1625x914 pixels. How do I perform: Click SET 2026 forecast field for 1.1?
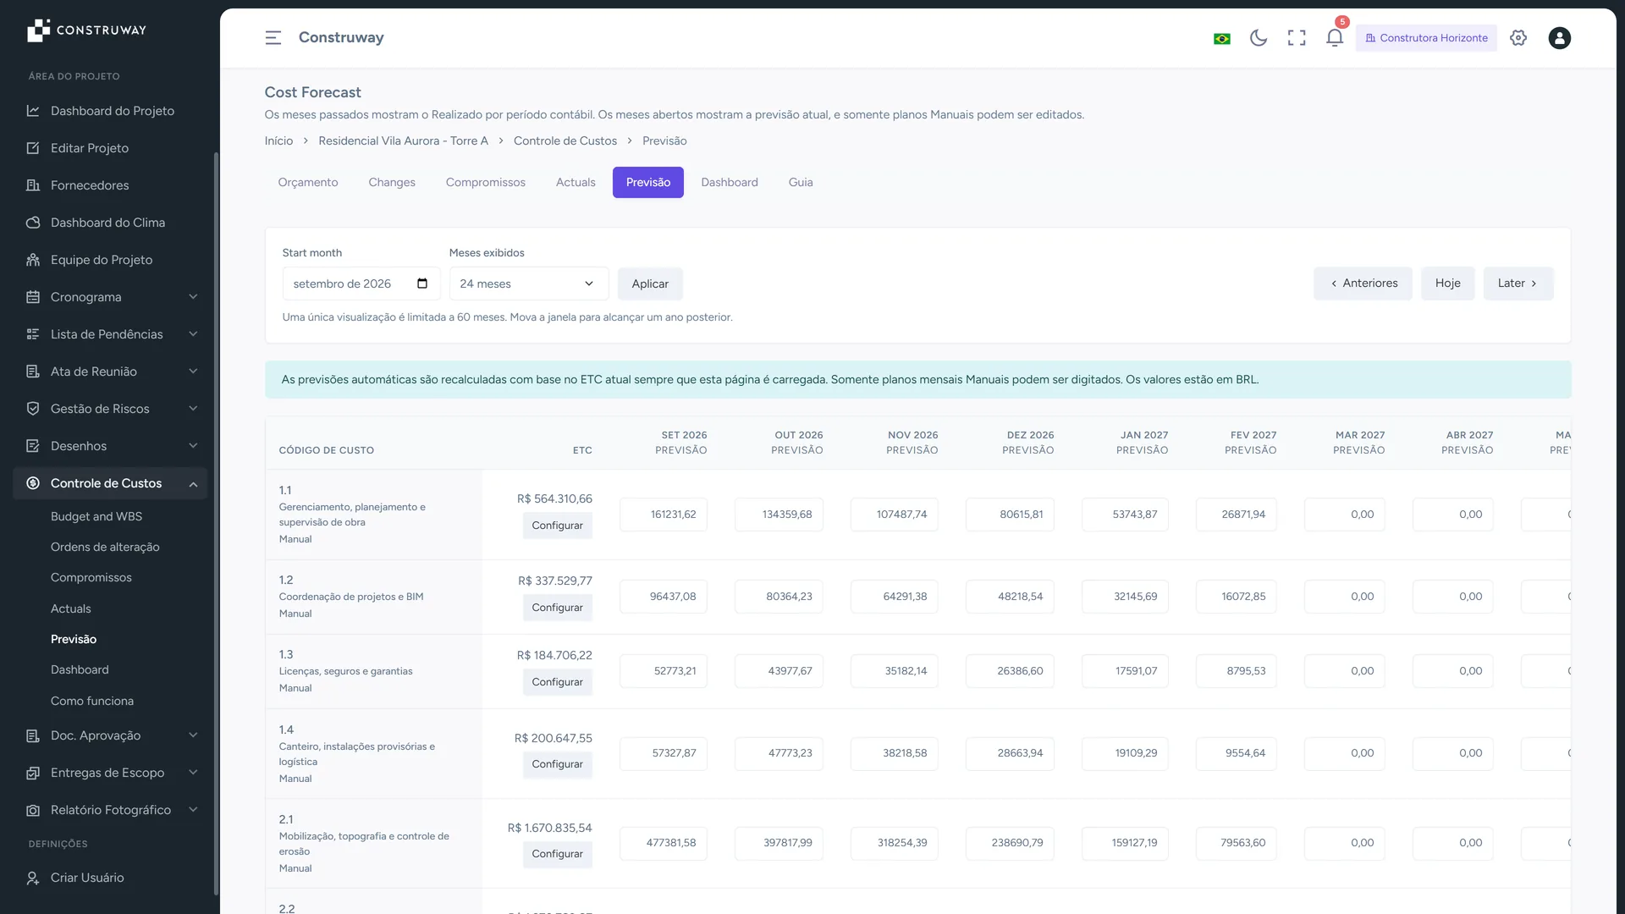pyautogui.click(x=663, y=515)
